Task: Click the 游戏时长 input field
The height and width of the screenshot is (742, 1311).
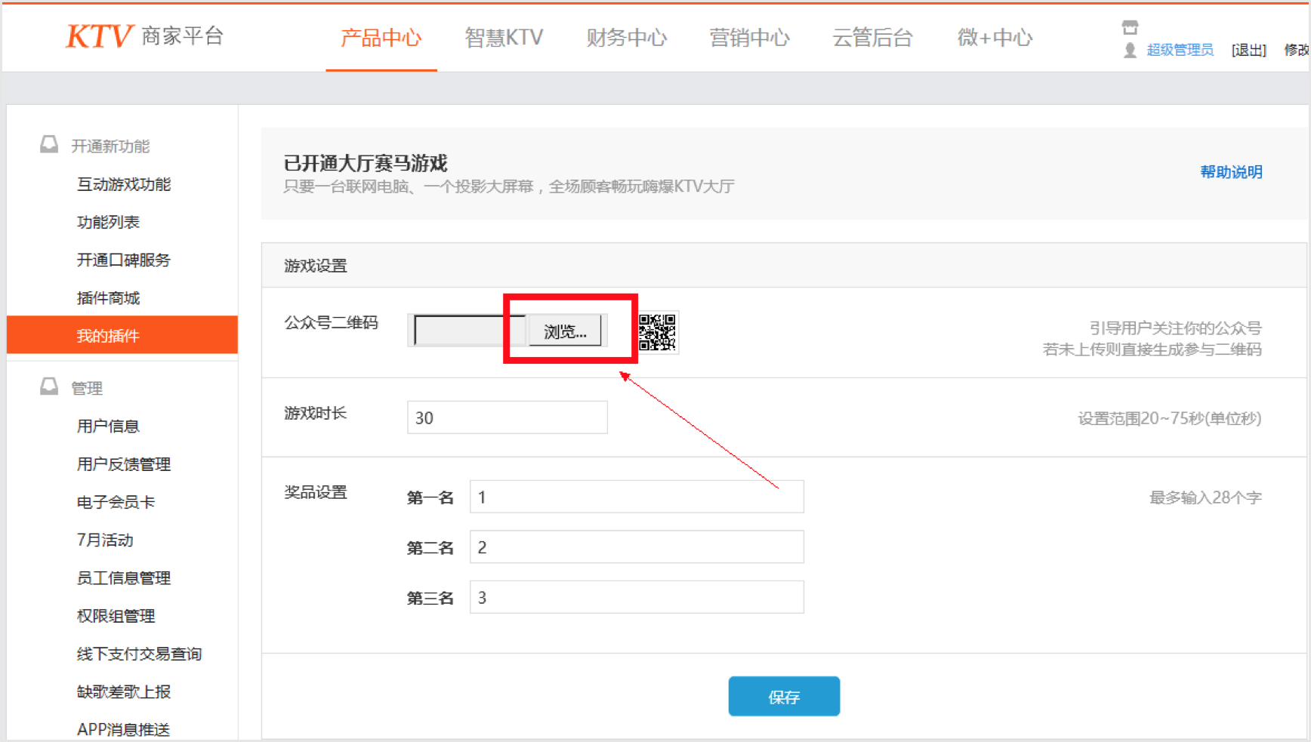Action: tap(507, 417)
